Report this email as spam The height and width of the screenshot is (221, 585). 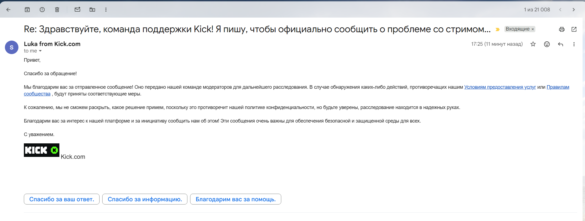point(42,10)
